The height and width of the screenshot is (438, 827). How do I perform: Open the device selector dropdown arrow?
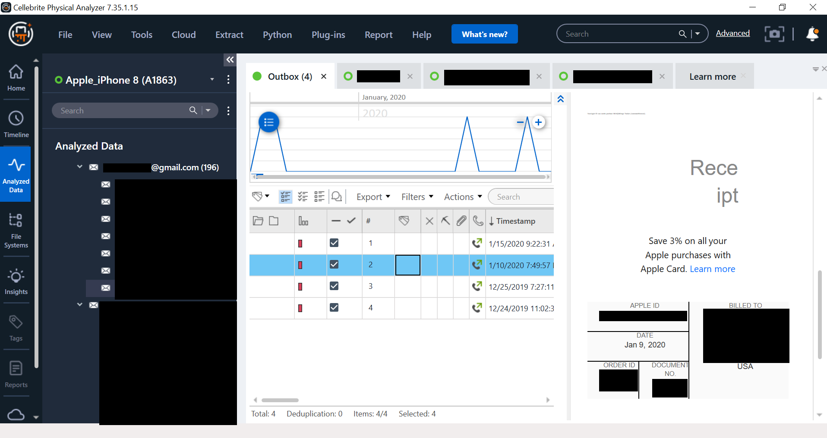pos(212,79)
